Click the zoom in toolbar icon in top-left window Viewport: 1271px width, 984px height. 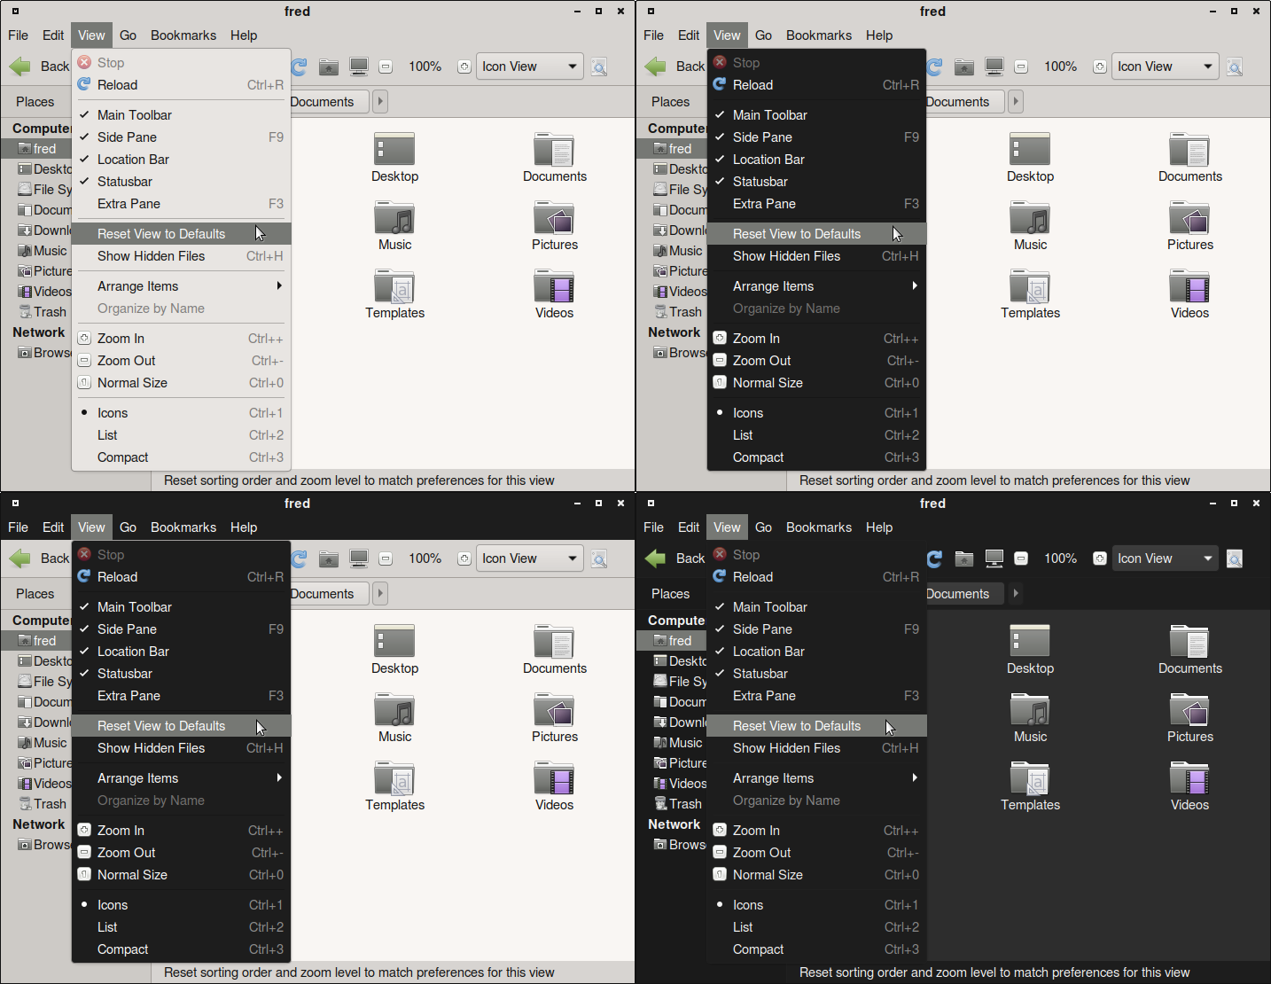(x=464, y=66)
